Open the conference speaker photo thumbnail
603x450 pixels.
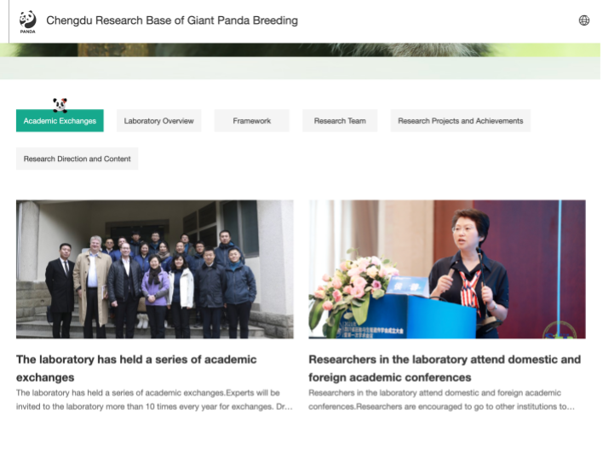(x=447, y=268)
